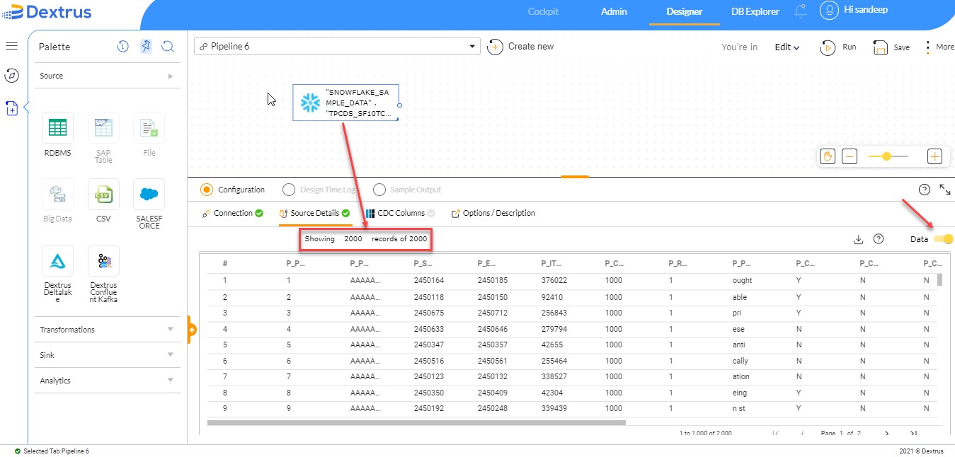Expand the Sink palette section
The width and height of the screenshot is (955, 457).
108,355
